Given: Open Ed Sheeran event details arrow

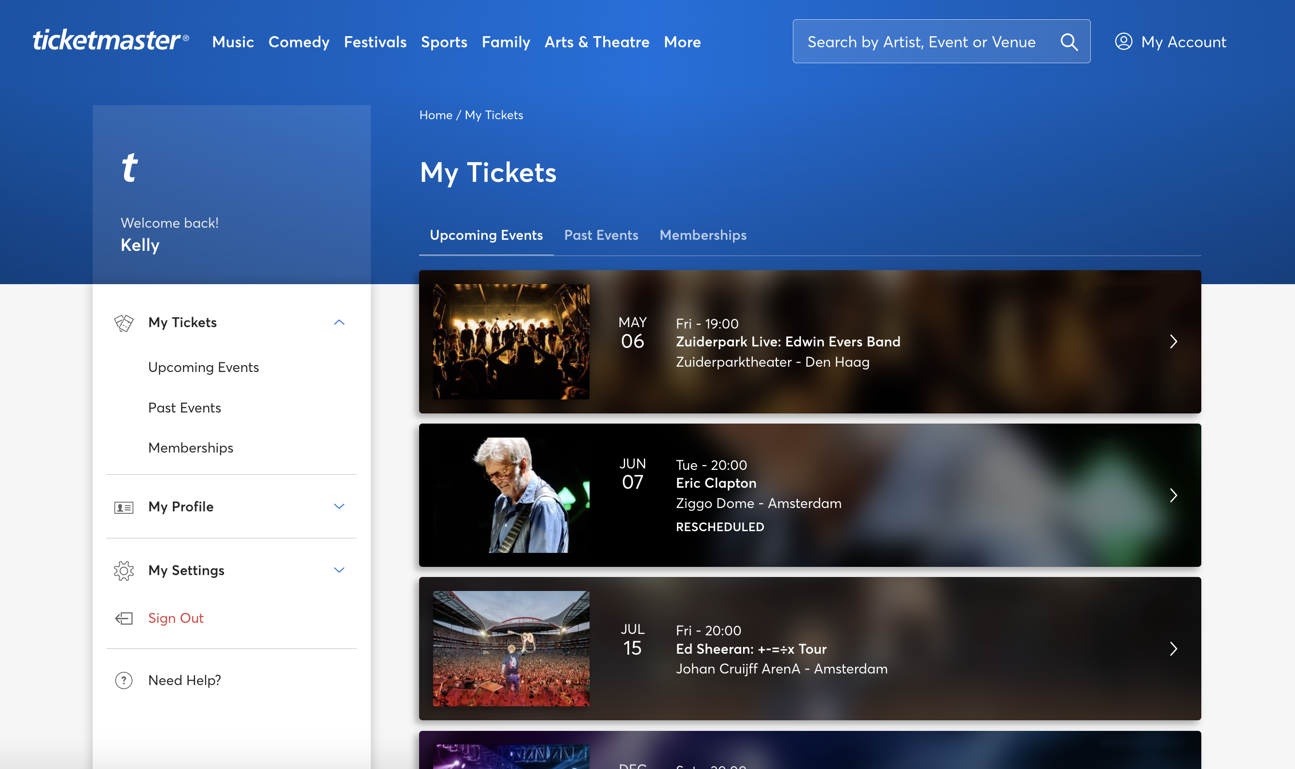Looking at the screenshot, I should pyautogui.click(x=1174, y=649).
